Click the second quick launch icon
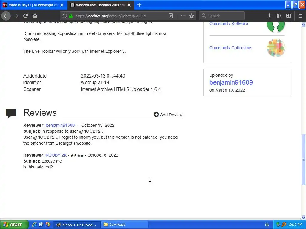This screenshot has width=306, height=229. tap(41, 225)
